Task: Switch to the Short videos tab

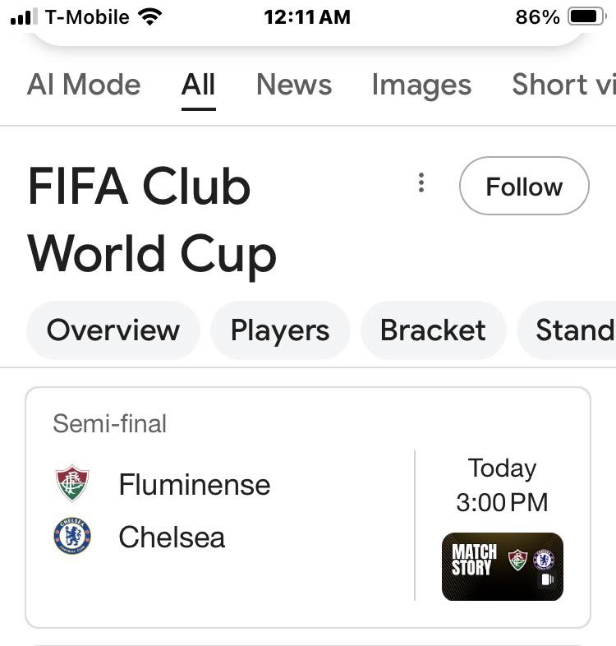Action: point(563,85)
